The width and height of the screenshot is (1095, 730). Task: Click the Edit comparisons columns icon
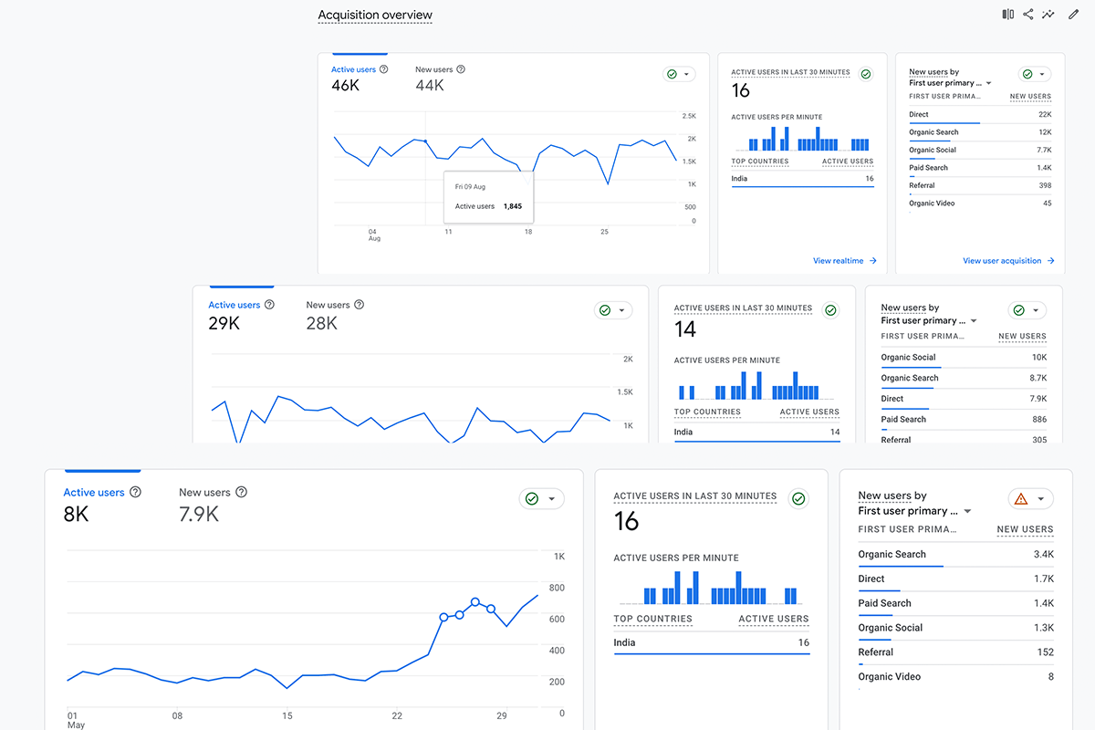tap(1007, 15)
